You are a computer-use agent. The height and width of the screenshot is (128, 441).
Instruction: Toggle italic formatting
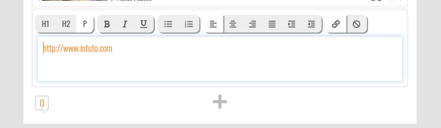125,24
